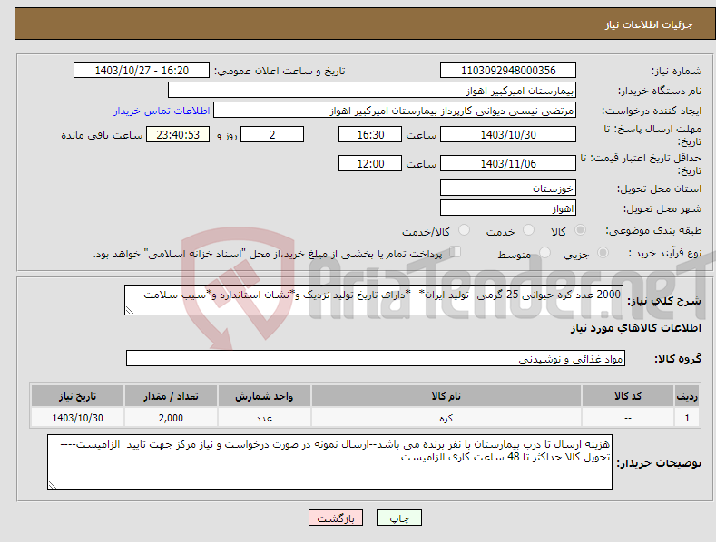
Task: Click the remaining days field showing 2
Action: point(272,134)
